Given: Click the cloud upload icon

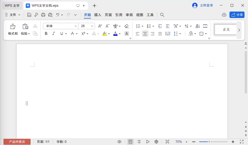Looking at the screenshot, I should pos(224,15).
